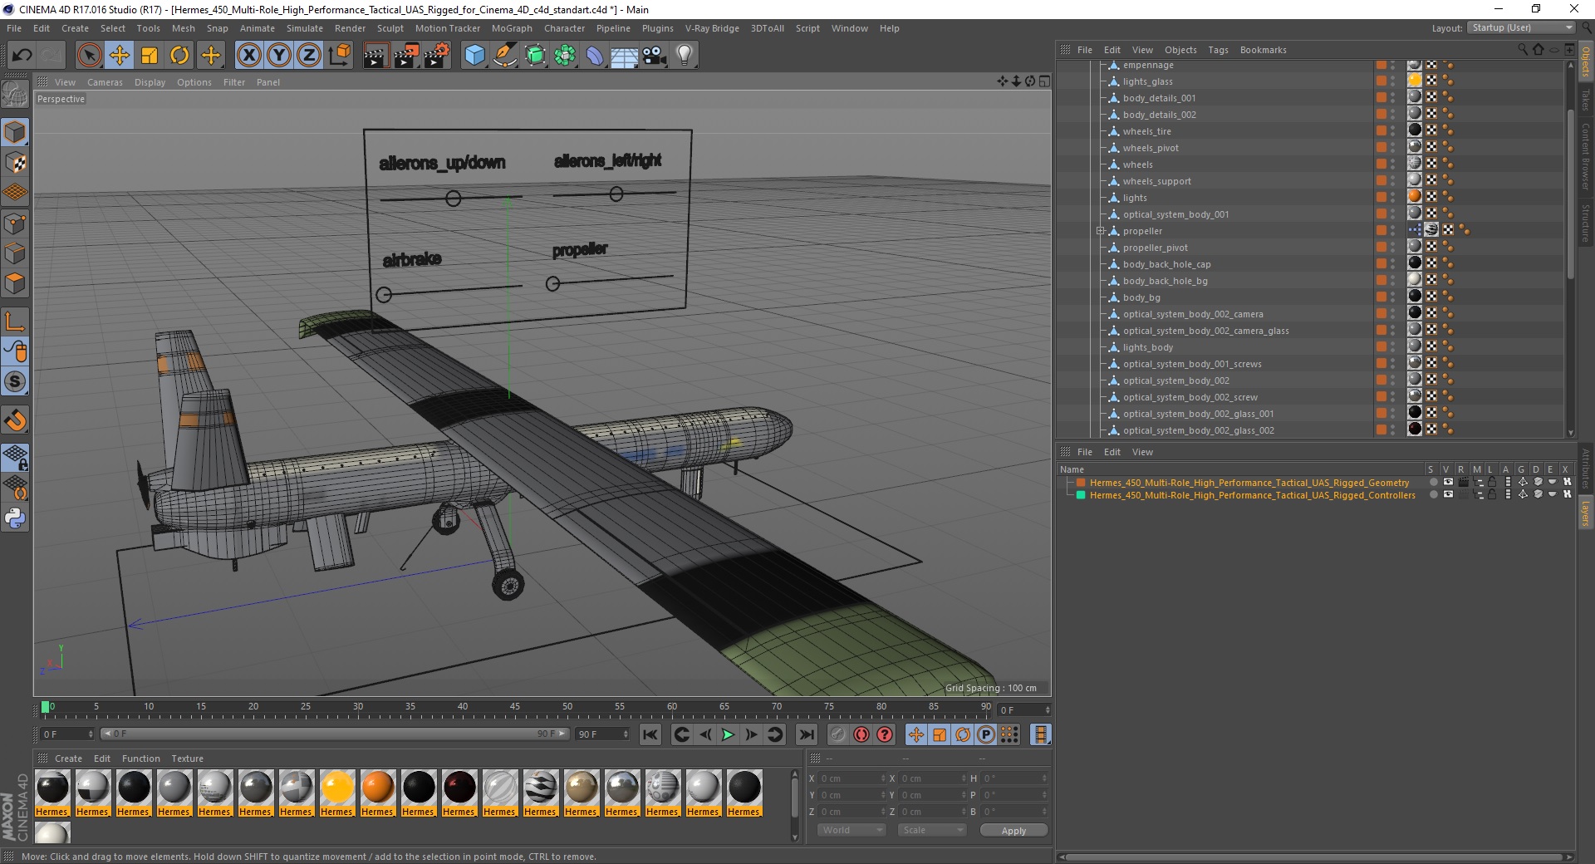This screenshot has height=864, width=1595.
Task: Toggle Z axis lock
Action: click(x=309, y=56)
